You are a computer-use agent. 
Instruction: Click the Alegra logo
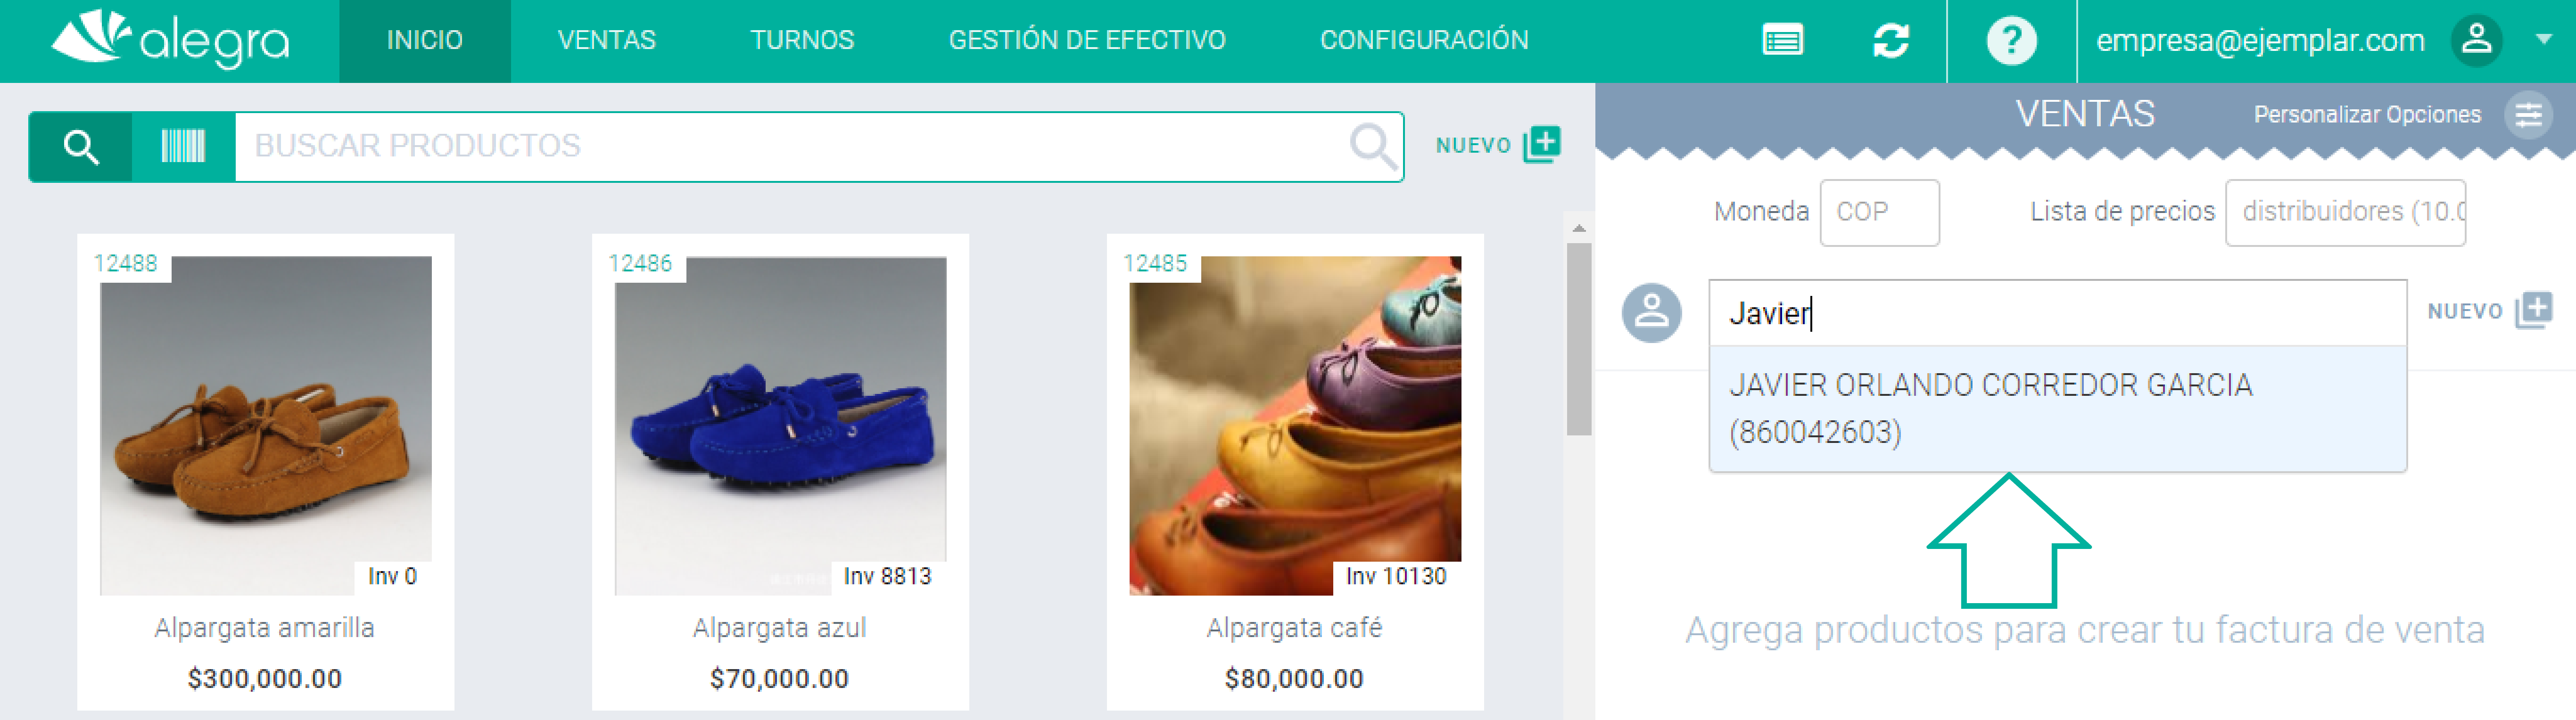click(x=170, y=40)
